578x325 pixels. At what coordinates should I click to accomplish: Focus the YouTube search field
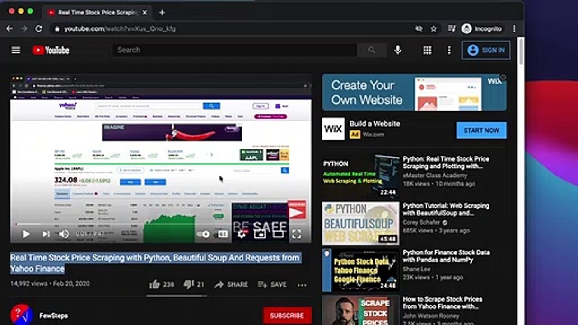pos(235,50)
